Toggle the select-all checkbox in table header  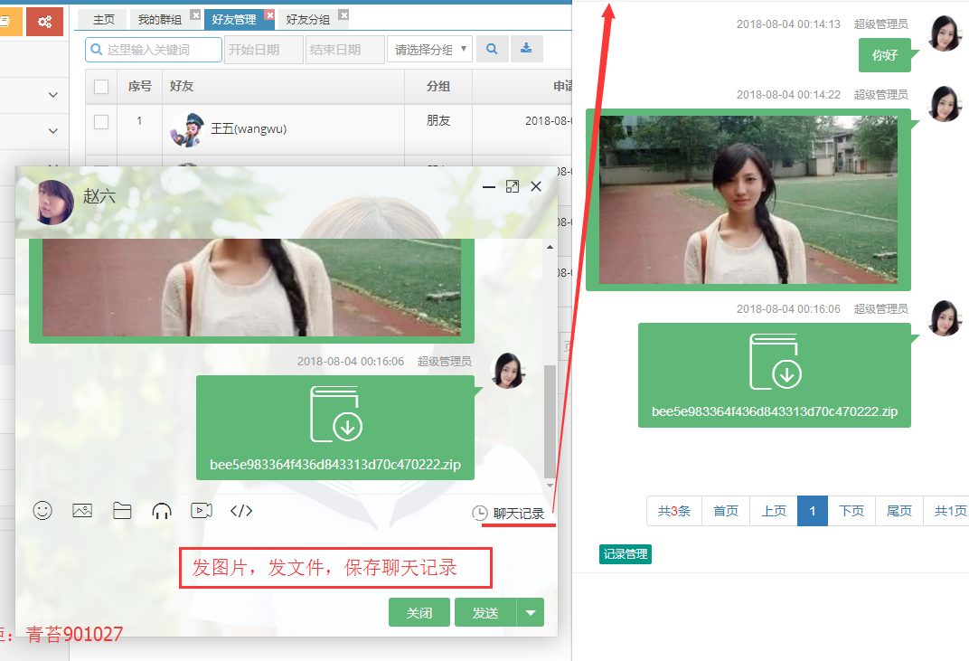(101, 87)
